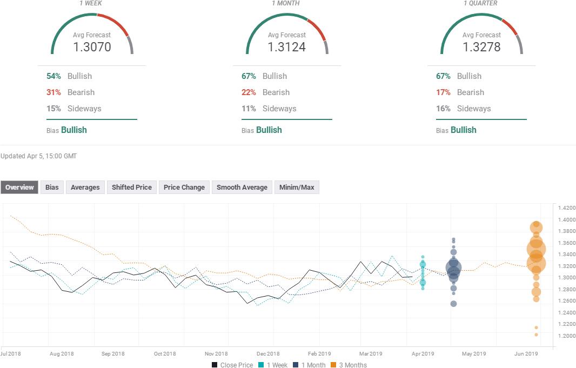Viewport: 576px width, 368px height.
Task: Click the orange 3 Months legend swatch
Action: (x=333, y=365)
